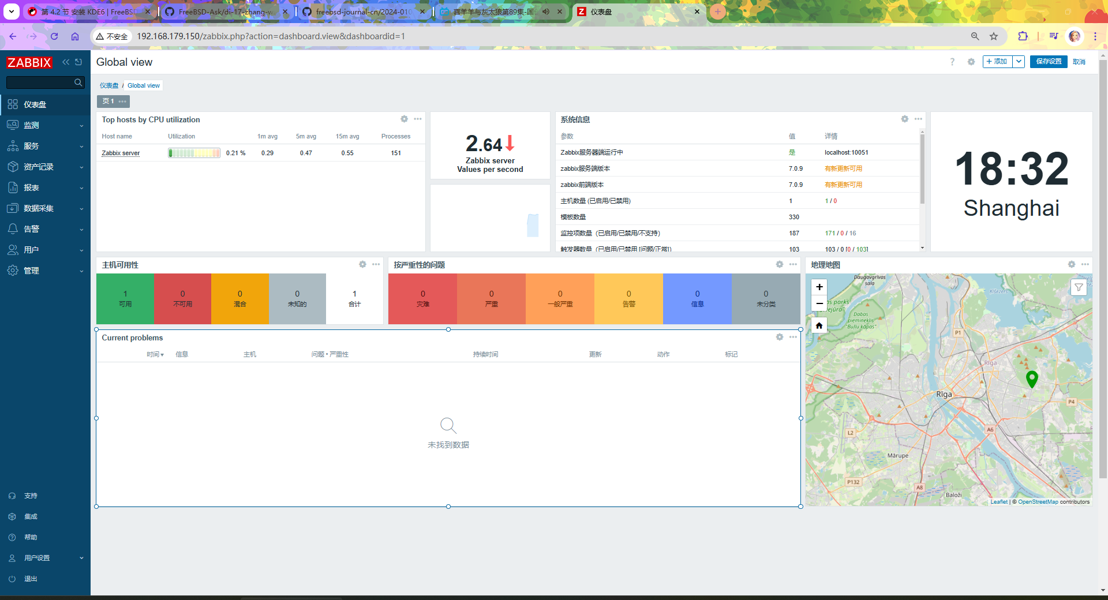Open 集成 in the sidebar
Screen dimensions: 1108x600
[x=45, y=516]
